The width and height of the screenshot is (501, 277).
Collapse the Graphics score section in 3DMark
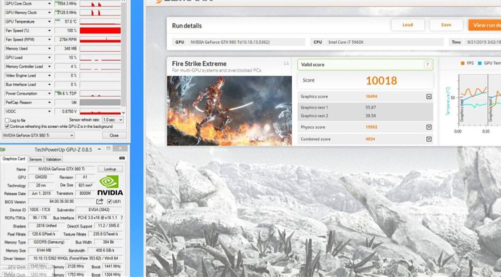[x=429, y=96]
